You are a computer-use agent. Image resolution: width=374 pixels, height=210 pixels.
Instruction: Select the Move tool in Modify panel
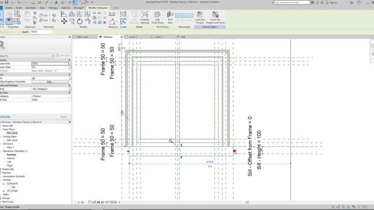[64, 22]
